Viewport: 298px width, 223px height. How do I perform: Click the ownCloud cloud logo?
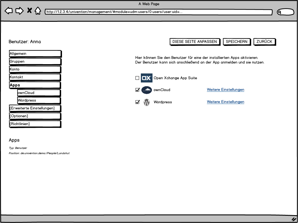tap(146, 90)
